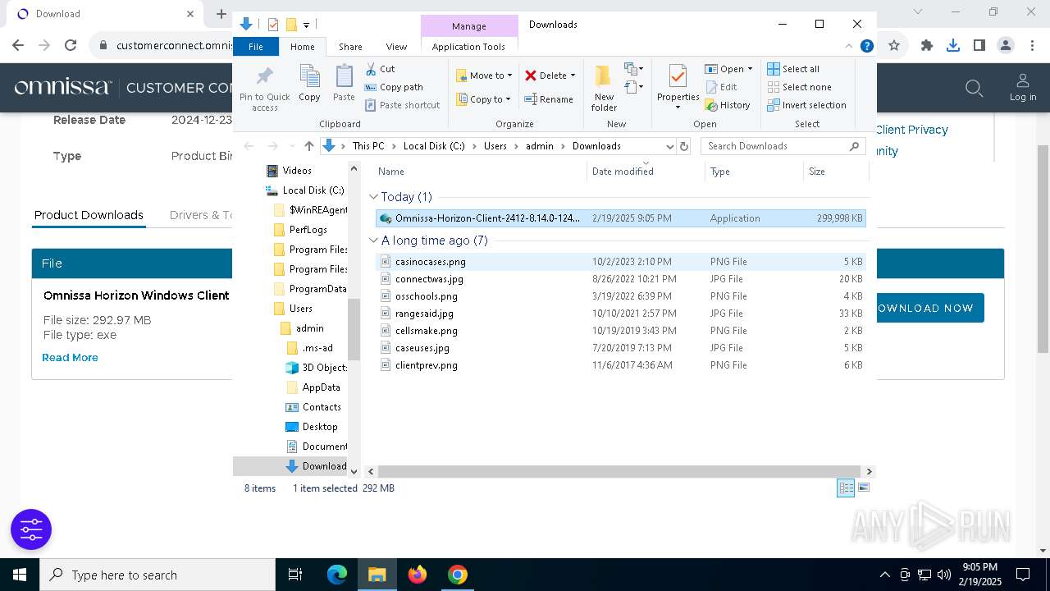
Task: Open the Copy to dropdown
Action: 484,99
